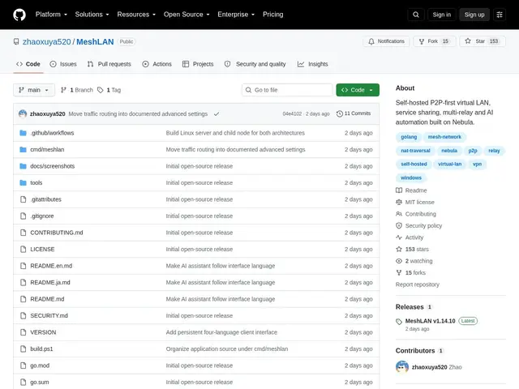The height and width of the screenshot is (389, 519).
Task: Click the Report repository link
Action: point(418,284)
